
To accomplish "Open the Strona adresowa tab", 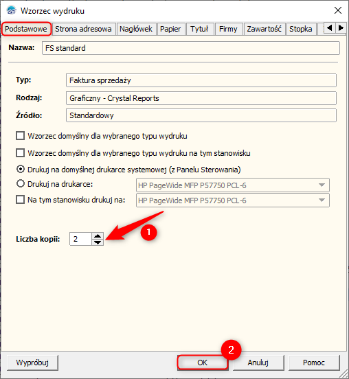I will pos(83,29).
